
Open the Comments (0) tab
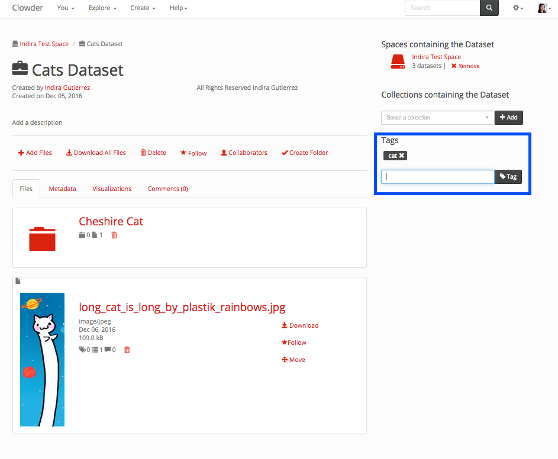point(167,189)
